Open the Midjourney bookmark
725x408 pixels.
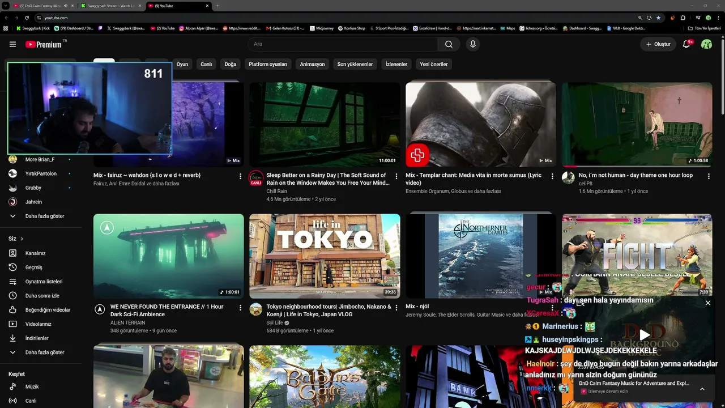[x=322, y=28]
